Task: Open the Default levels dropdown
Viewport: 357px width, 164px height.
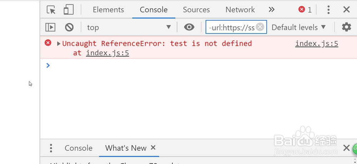Action: click(x=299, y=27)
